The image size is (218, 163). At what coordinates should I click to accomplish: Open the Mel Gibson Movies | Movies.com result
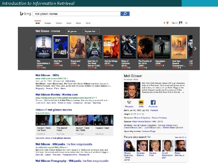[x=56, y=94]
